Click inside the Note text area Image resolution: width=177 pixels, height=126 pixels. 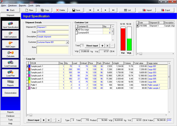[x=53, y=50]
